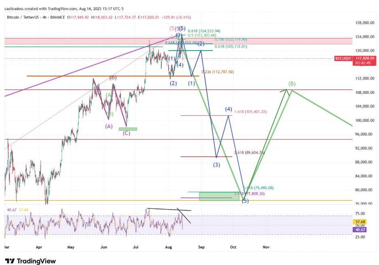Image resolution: width=379 pixels, height=265 pixels.
Task: Click the blue (3) wave label
Action: point(217,164)
